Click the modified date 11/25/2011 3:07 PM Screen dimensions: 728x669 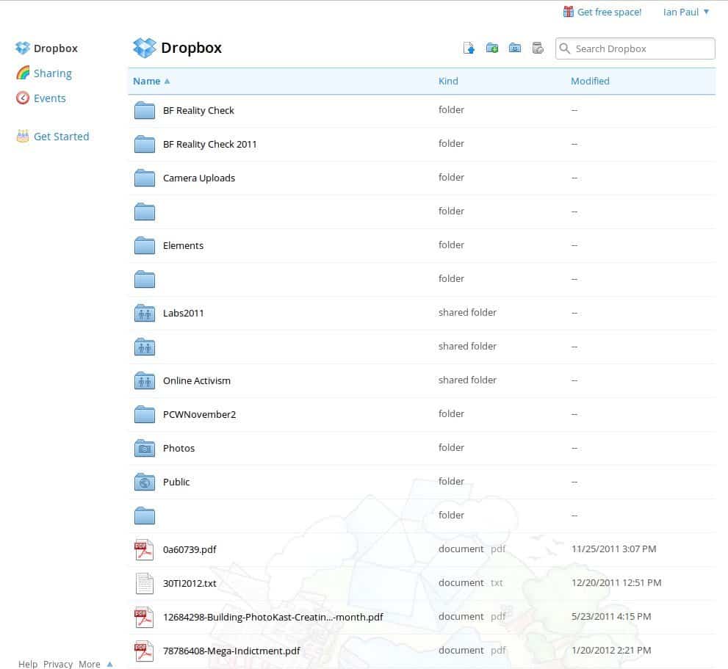pos(613,549)
